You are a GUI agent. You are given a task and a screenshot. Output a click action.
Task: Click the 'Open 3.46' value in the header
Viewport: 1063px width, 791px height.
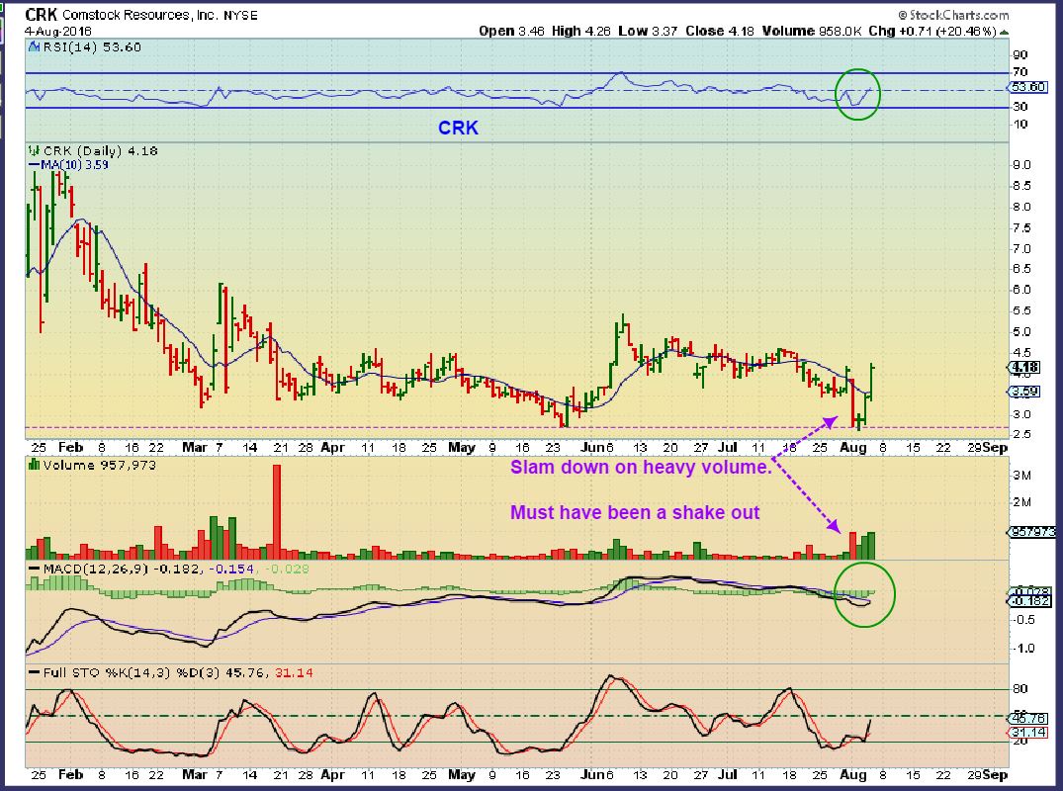(x=511, y=31)
